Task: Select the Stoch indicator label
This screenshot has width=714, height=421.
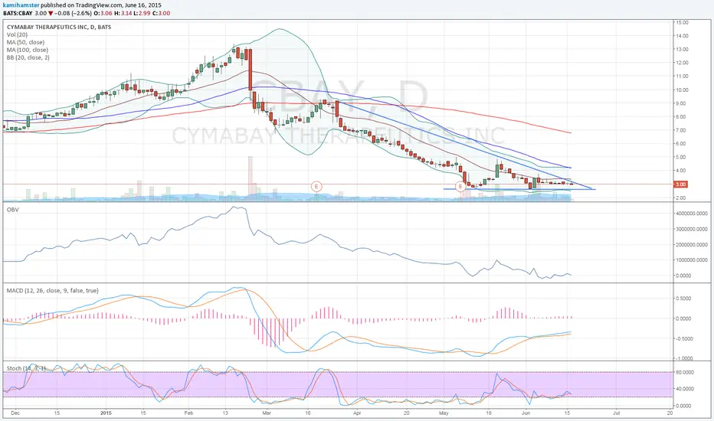Action: pyautogui.click(x=26, y=368)
